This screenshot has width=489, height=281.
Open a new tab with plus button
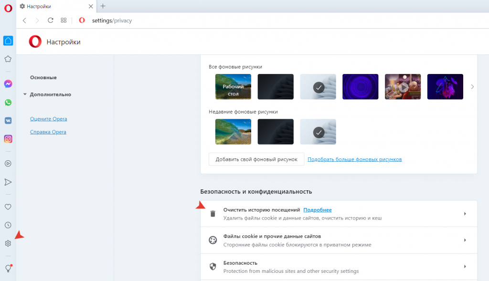[103, 6]
